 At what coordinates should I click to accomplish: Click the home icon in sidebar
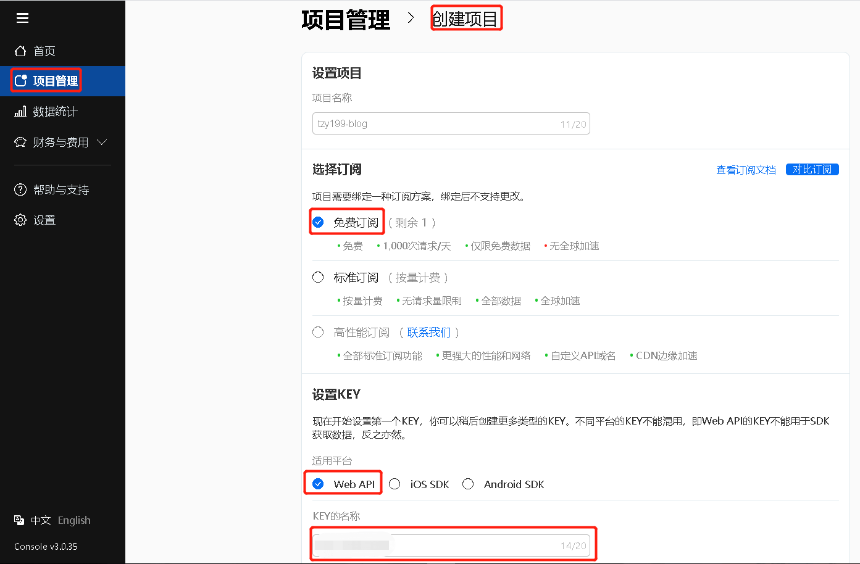(x=20, y=51)
